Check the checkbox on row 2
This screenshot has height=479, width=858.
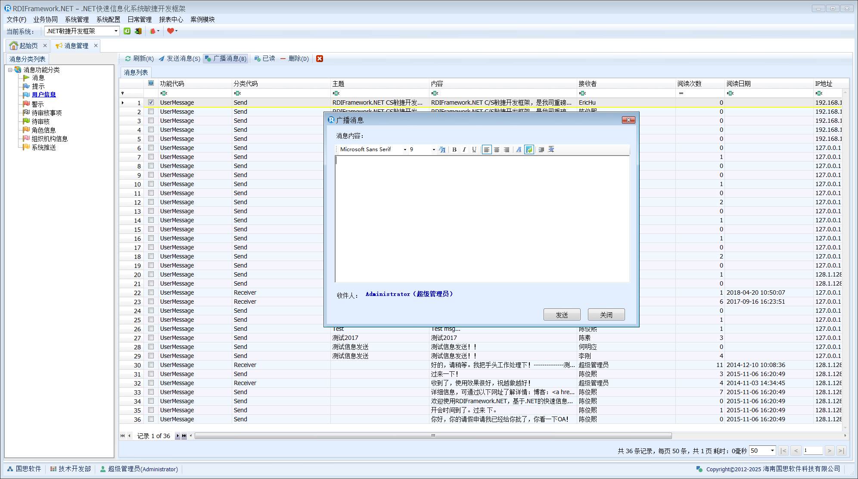point(151,112)
